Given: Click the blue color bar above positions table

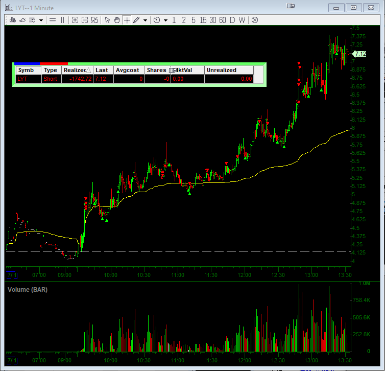Looking at the screenshot, I should (27, 64).
